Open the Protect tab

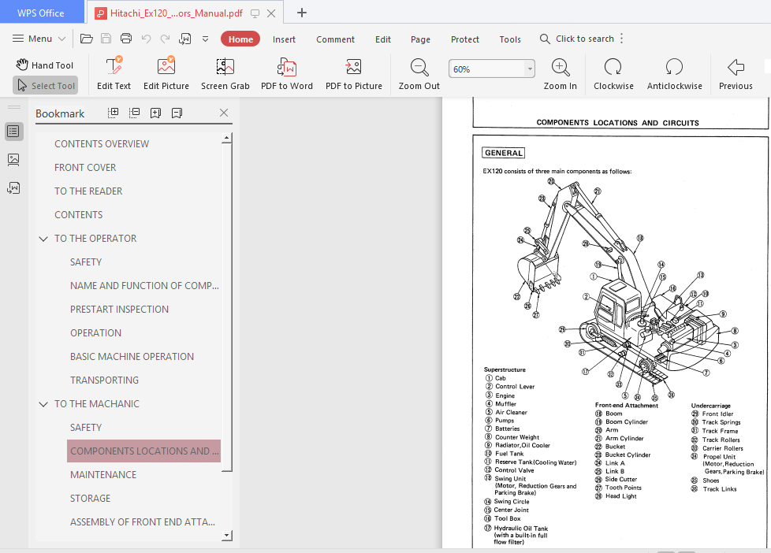[464, 39]
